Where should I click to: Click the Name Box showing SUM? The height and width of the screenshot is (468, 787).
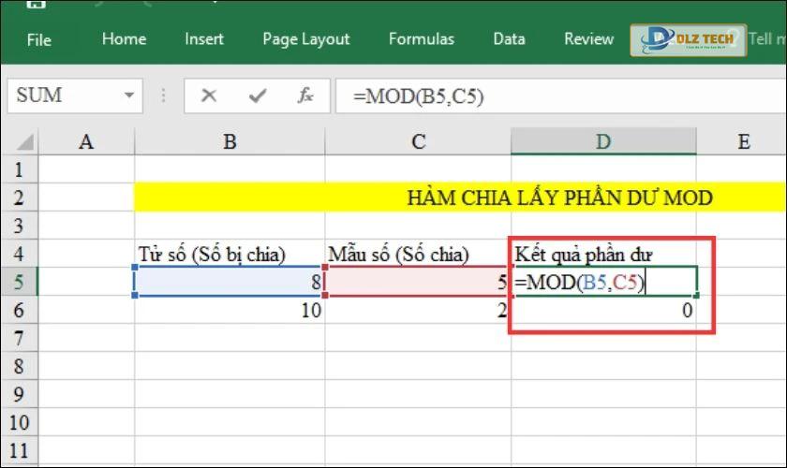[75, 95]
